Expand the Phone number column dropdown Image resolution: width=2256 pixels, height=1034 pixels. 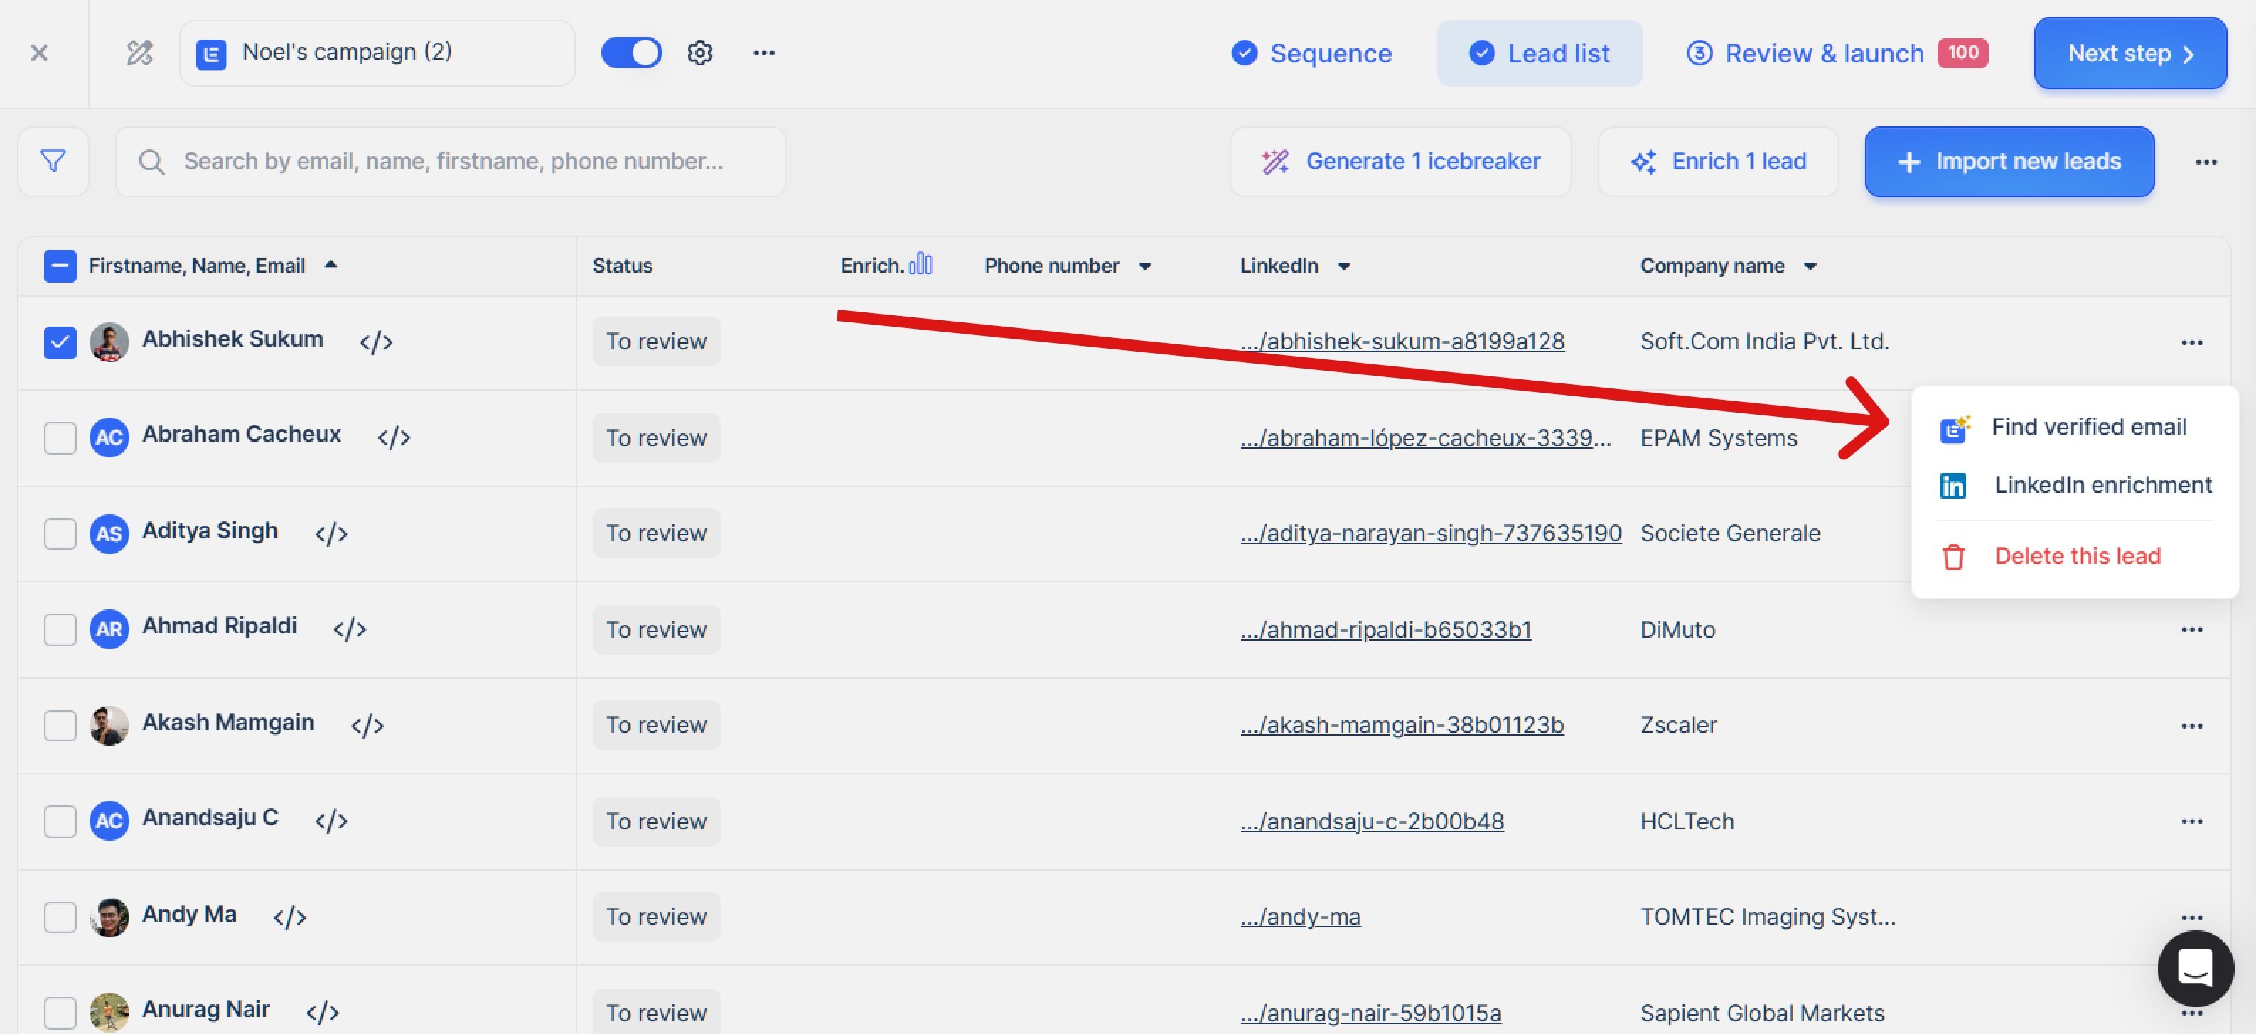1144,266
